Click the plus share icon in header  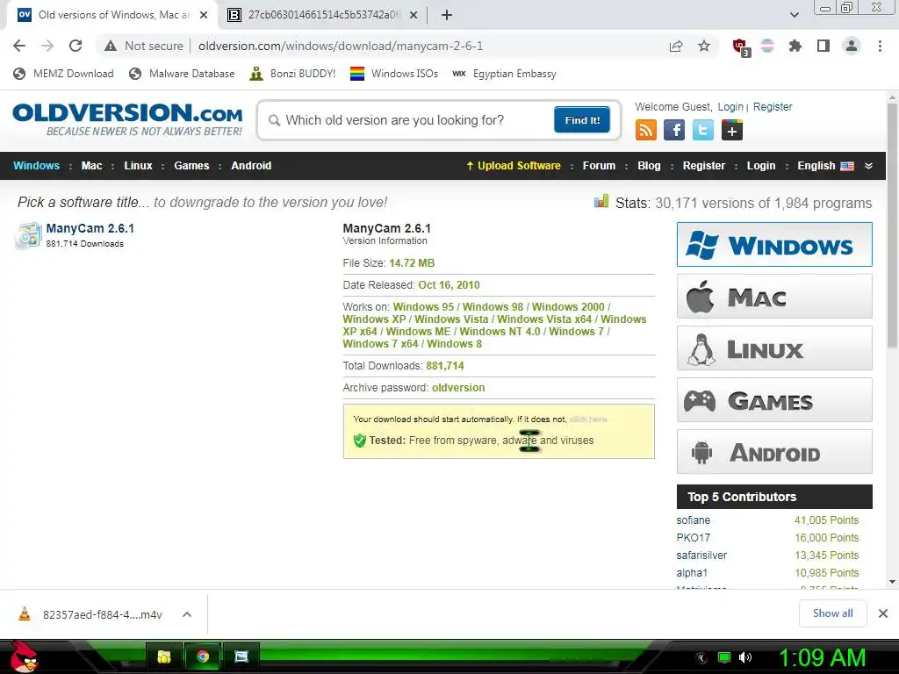pyautogui.click(x=731, y=130)
